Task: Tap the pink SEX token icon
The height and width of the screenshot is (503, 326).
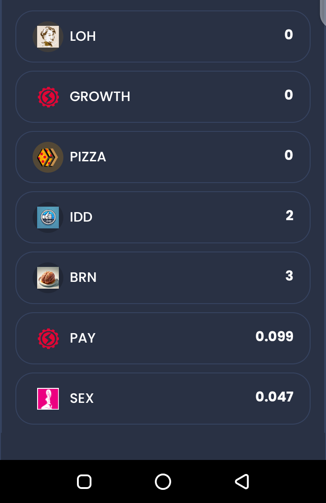Action: point(48,399)
